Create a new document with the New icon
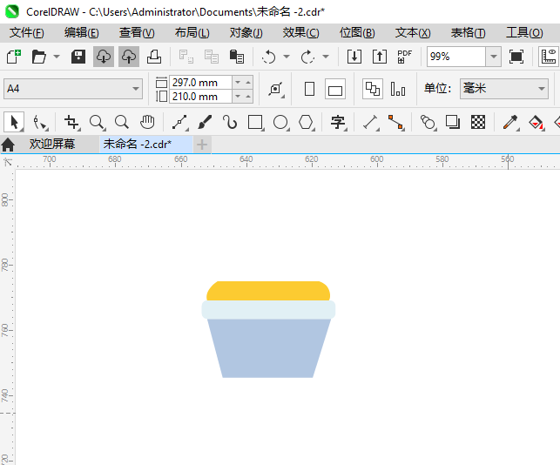 (x=14, y=57)
